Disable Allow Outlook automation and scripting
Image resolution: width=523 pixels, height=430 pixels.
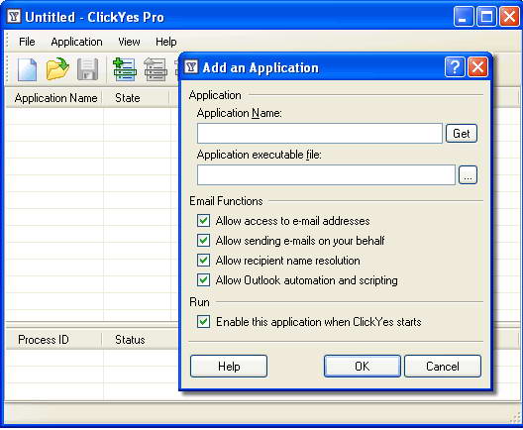click(203, 280)
